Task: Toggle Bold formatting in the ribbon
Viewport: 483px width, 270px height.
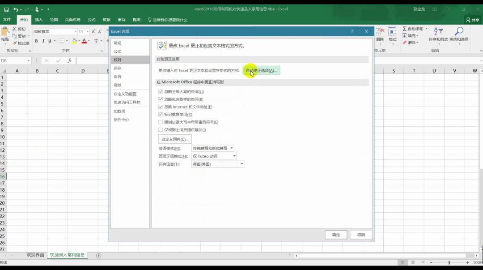Action: [37, 41]
